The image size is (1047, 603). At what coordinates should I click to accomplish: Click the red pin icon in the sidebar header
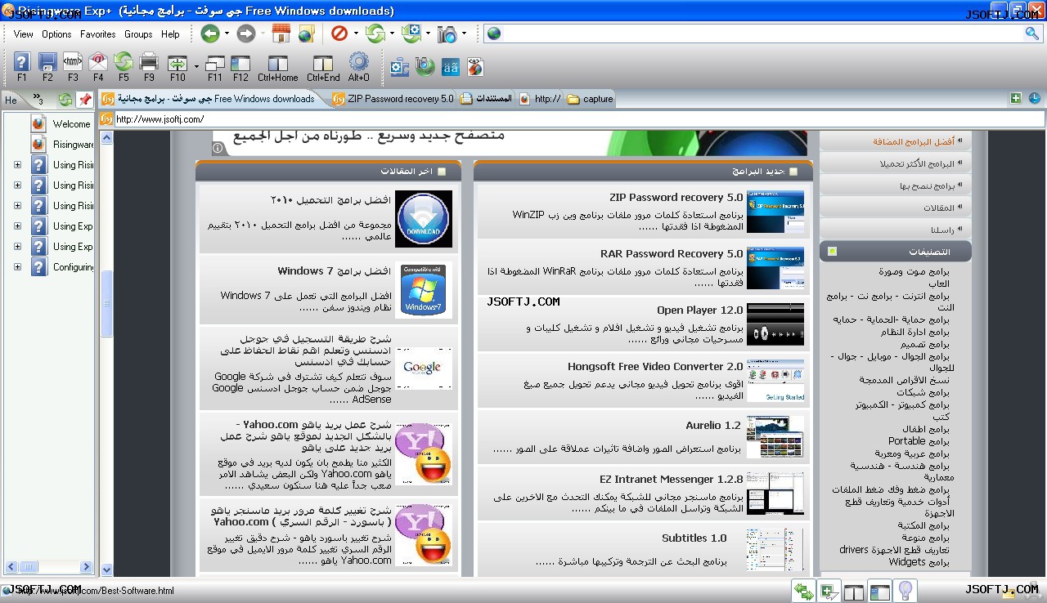pyautogui.click(x=85, y=100)
